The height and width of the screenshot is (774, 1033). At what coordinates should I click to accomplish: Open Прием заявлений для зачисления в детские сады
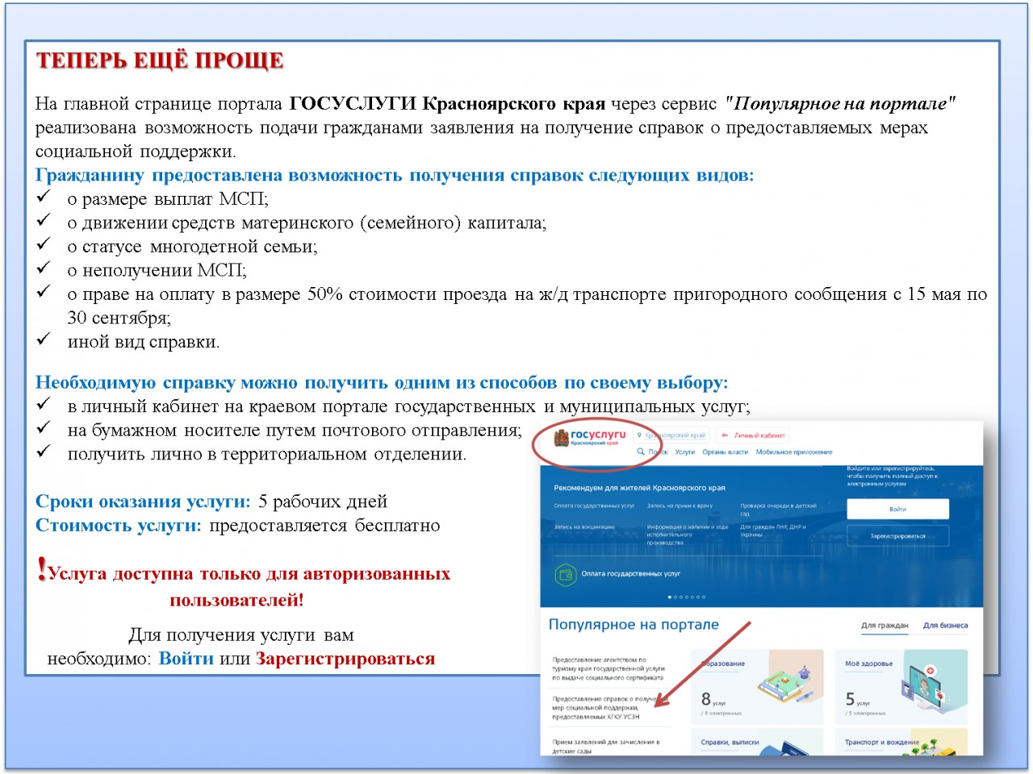pos(606,747)
